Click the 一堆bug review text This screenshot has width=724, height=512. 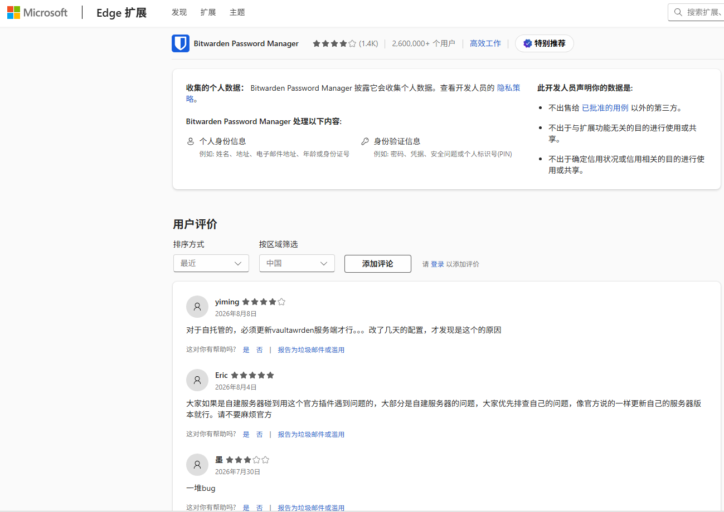[x=201, y=488]
